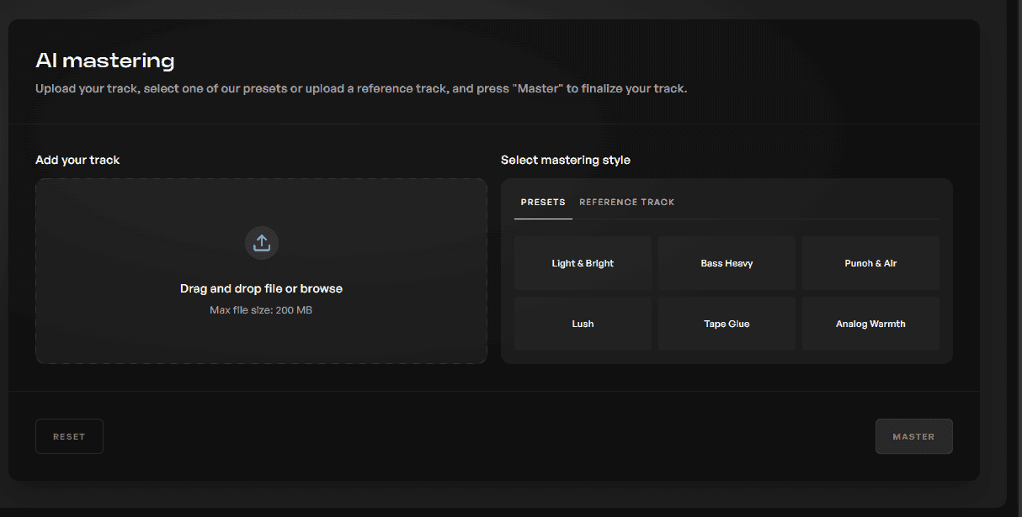Click the "Select mastering style" label
This screenshot has width=1022, height=517.
[x=566, y=160]
